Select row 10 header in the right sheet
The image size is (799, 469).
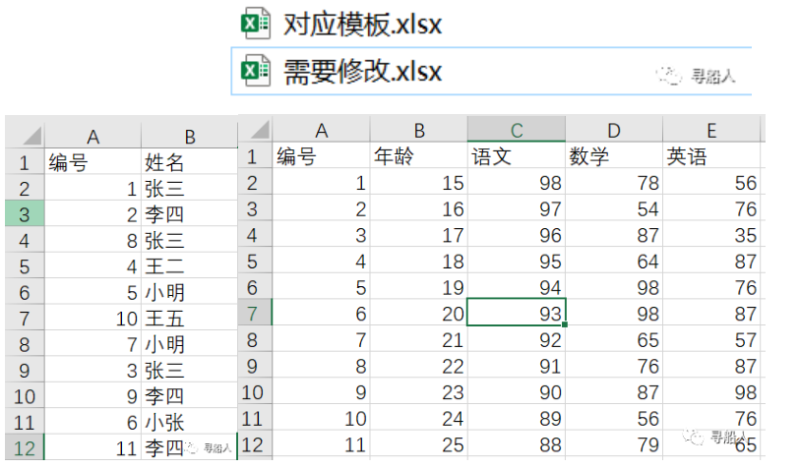click(255, 391)
